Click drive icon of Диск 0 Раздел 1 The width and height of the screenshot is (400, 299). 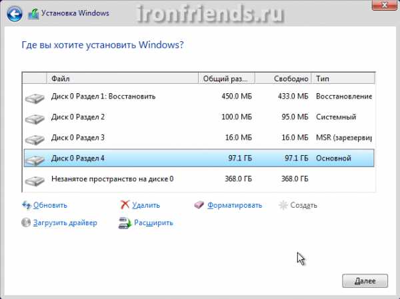click(35, 99)
